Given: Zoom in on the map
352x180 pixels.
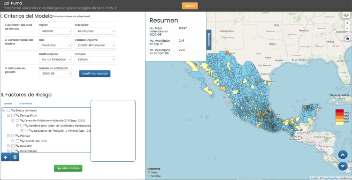Looking at the screenshot, I should coord(347,23).
